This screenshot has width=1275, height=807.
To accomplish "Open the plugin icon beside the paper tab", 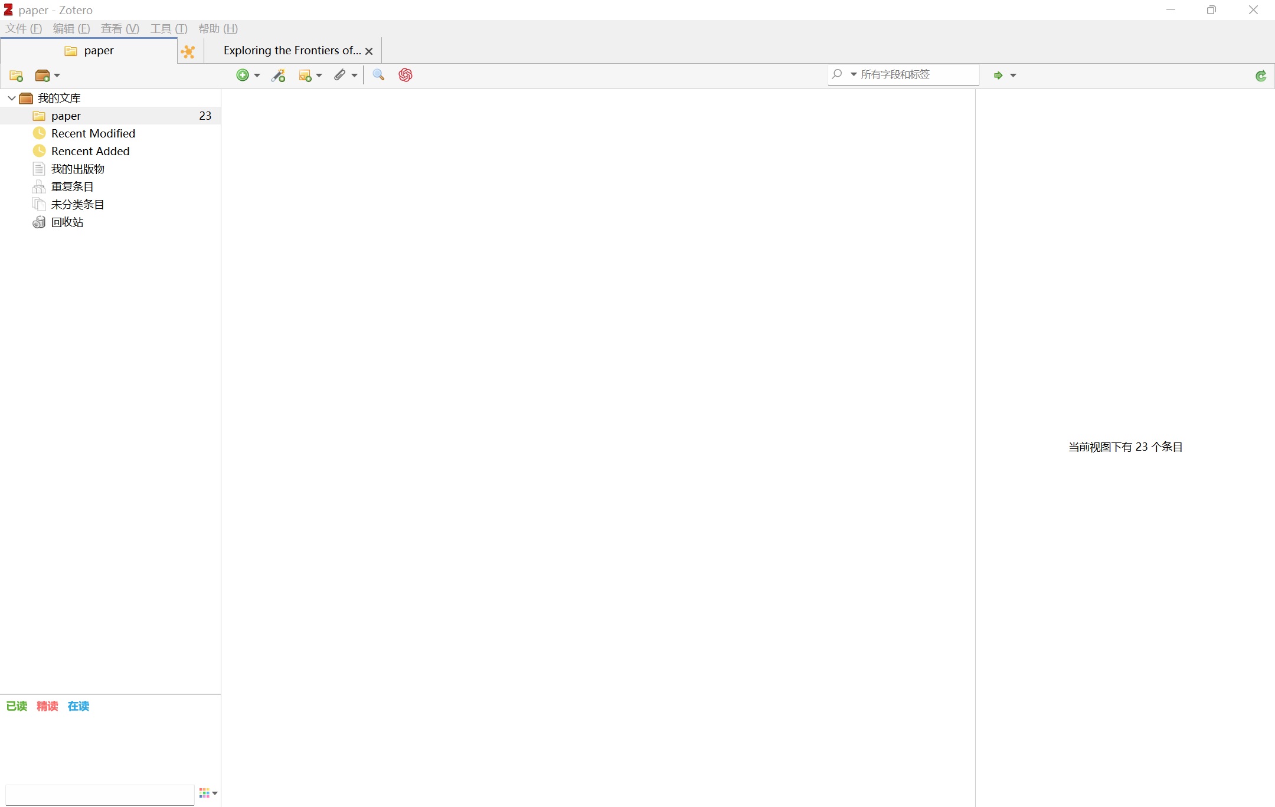I will [188, 51].
